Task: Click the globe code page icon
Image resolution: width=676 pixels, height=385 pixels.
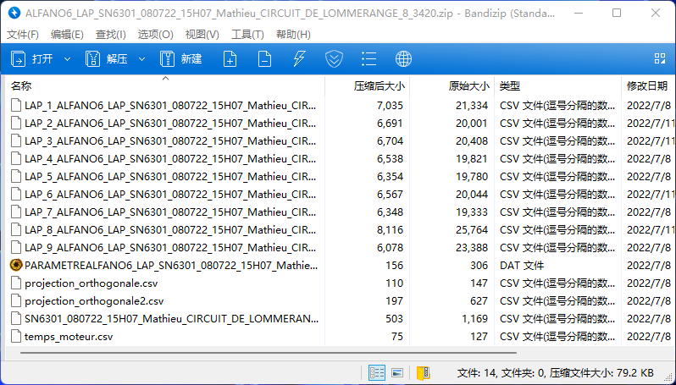Action: tap(403, 59)
